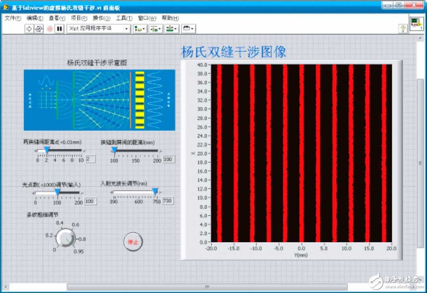Viewport: 427px width, 293px height.
Task: Click the slit spacing slider's right increment arrow
Action: click(x=84, y=151)
